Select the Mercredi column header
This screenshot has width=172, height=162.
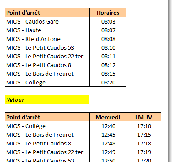point(108,117)
